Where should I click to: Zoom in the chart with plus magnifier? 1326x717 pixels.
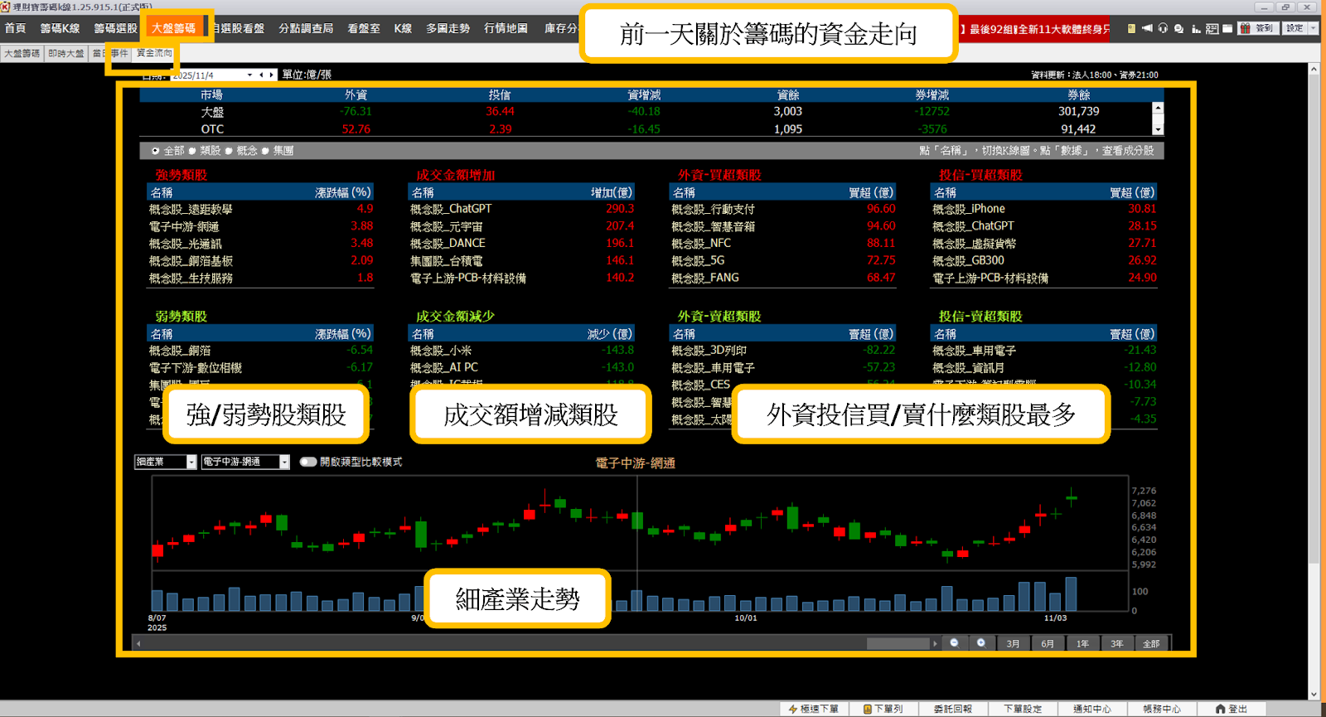point(981,643)
